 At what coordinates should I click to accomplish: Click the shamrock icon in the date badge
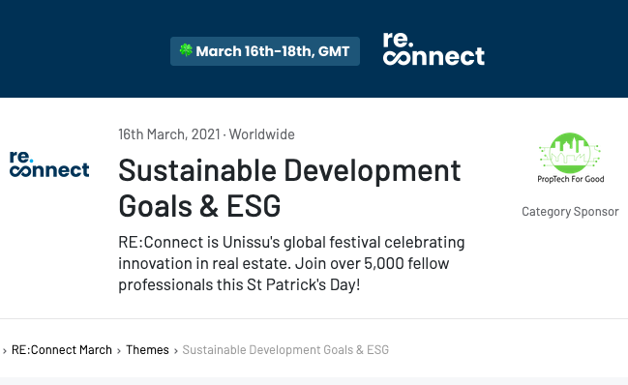click(186, 50)
